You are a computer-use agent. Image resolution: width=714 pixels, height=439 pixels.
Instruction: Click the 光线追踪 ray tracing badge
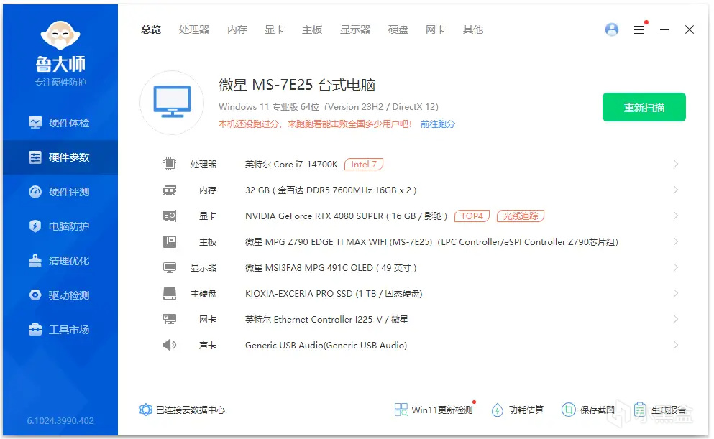click(521, 216)
